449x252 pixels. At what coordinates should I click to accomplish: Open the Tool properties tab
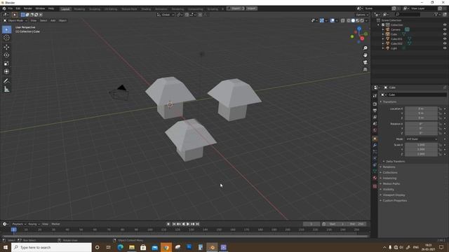pos(375,96)
